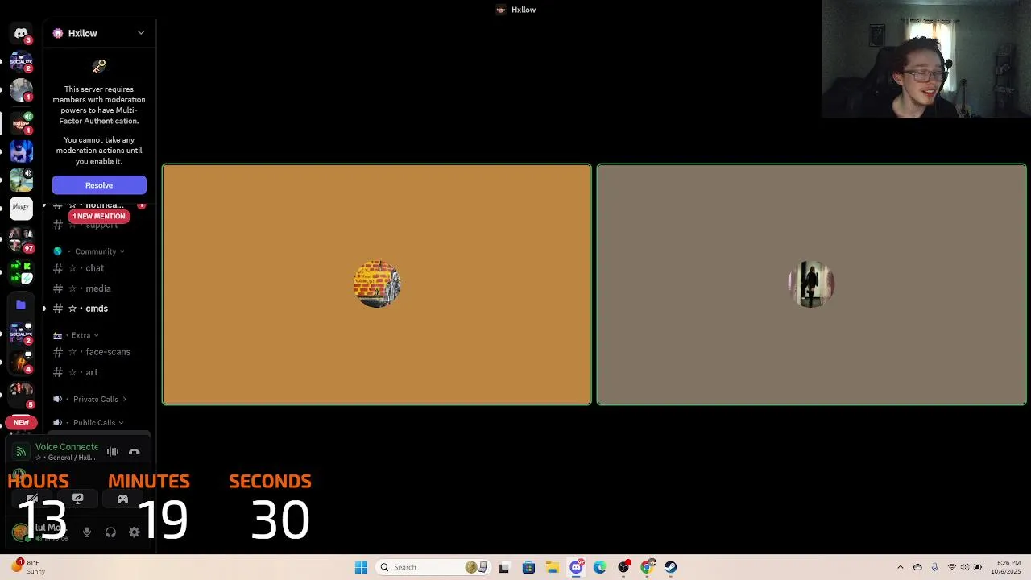The width and height of the screenshot is (1031, 580).
Task: Open Microsoft Store from taskbar
Action: pyautogui.click(x=528, y=567)
